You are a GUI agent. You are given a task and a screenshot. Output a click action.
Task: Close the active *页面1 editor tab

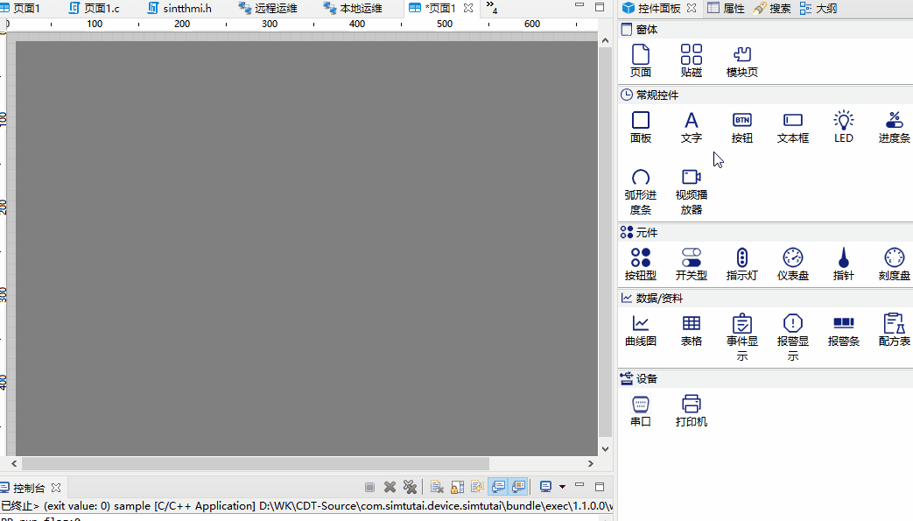tap(468, 8)
